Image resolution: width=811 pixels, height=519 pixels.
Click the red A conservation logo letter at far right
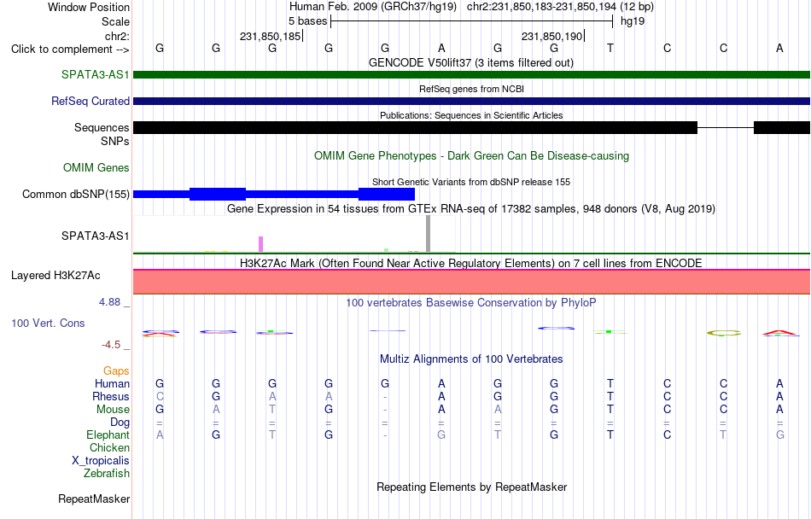pyautogui.click(x=779, y=332)
